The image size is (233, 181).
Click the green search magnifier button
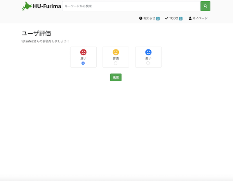coord(205,6)
